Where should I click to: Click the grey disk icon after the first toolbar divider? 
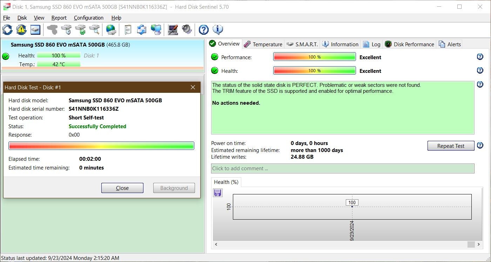(52, 30)
